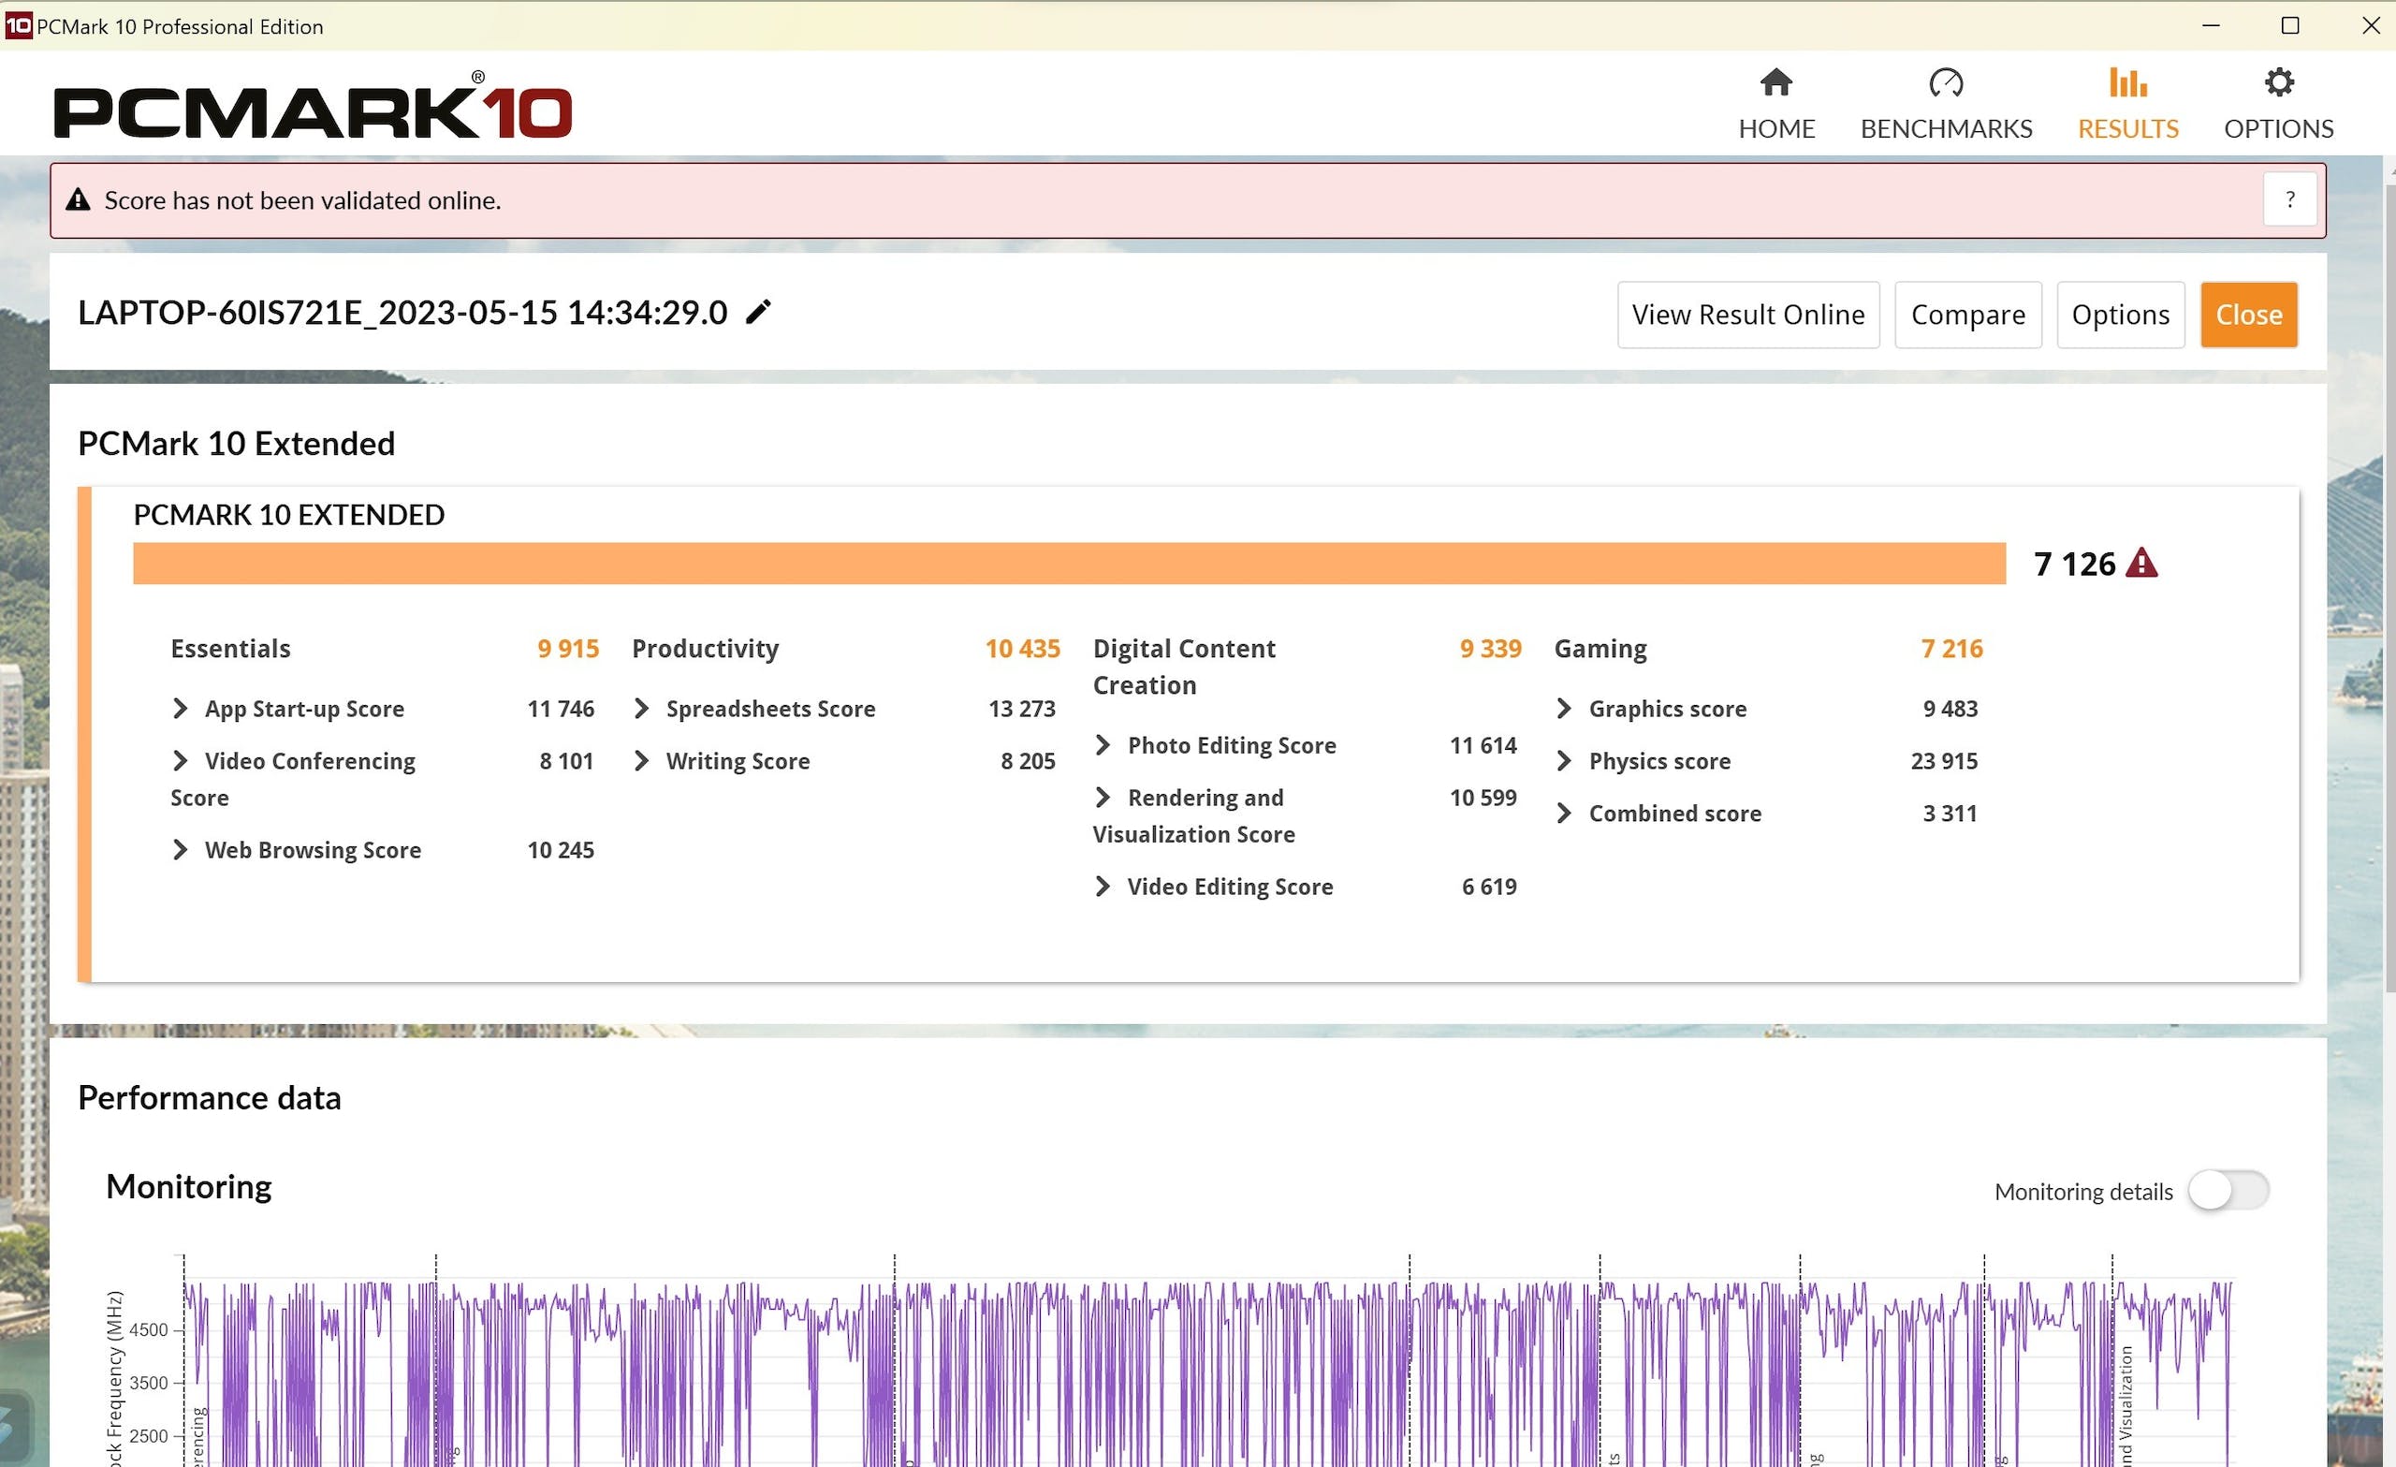Click the Performance data heading
Image resolution: width=2396 pixels, height=1467 pixels.
coord(209,1097)
